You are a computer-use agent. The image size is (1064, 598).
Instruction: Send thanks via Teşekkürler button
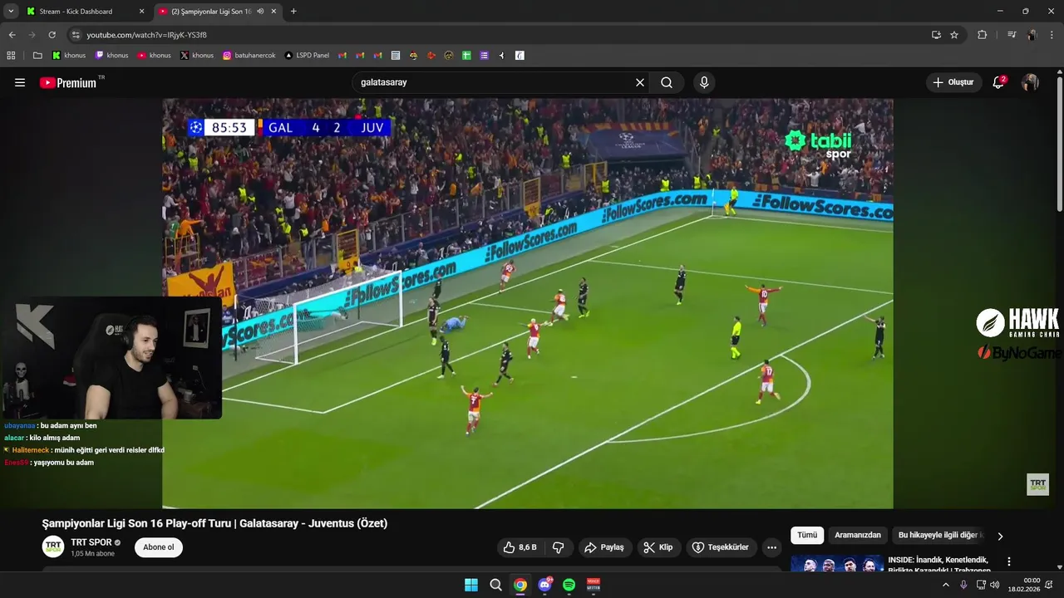coord(721,547)
